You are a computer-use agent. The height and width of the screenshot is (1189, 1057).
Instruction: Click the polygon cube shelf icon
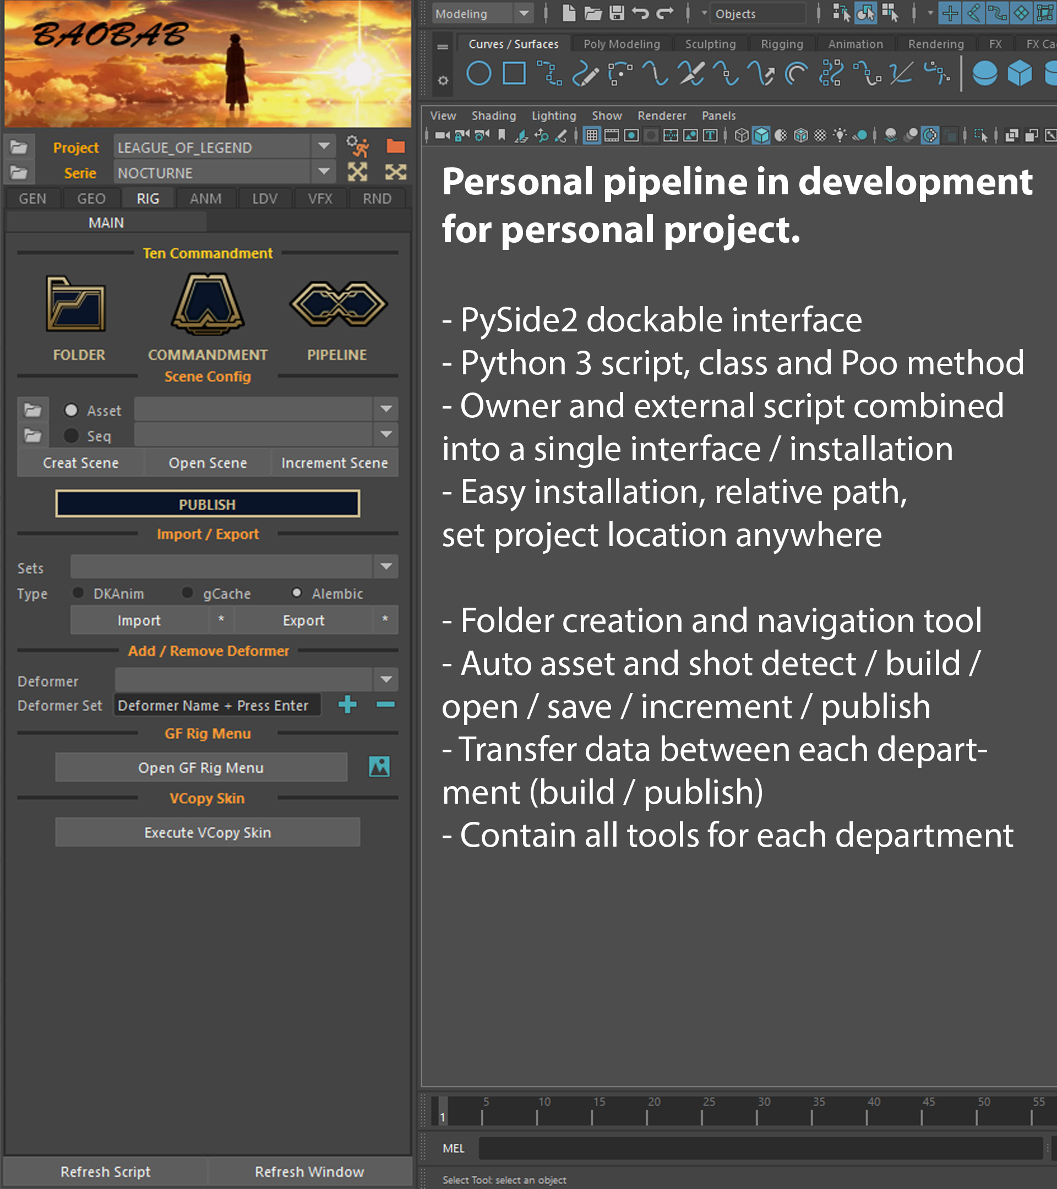(x=1019, y=74)
